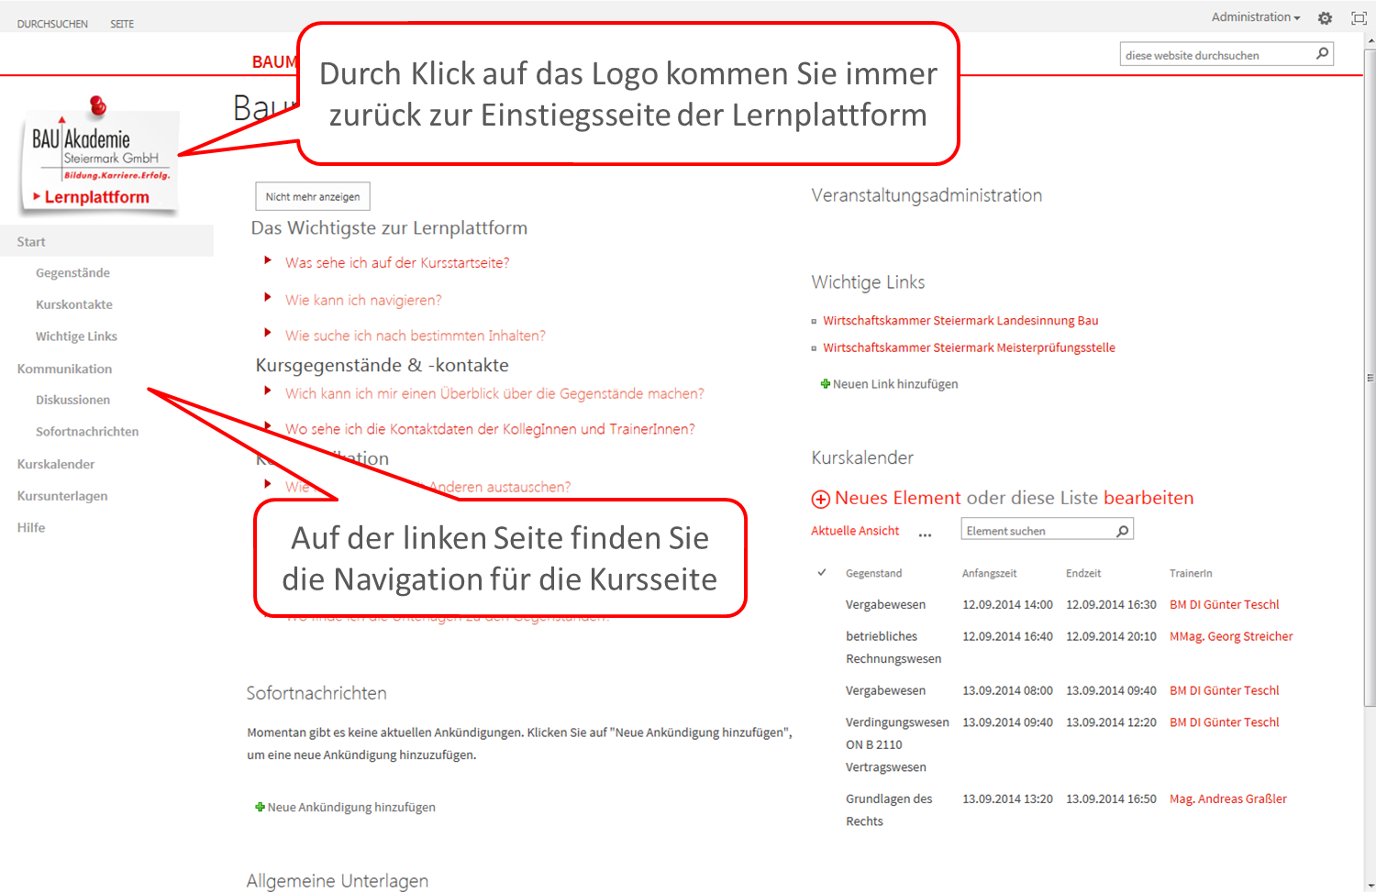The image size is (1376, 892).
Task: Sort by the Endzeit column header
Action: (x=1083, y=574)
